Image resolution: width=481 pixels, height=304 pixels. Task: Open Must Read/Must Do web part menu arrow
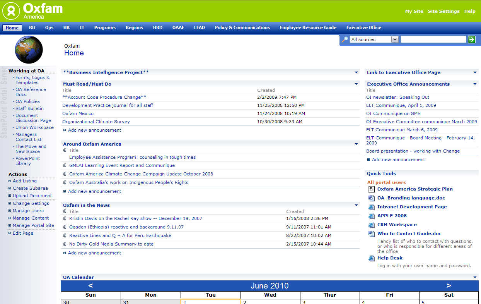coord(356,84)
